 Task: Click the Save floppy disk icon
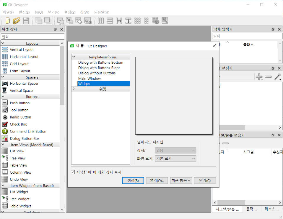click(x=26, y=21)
